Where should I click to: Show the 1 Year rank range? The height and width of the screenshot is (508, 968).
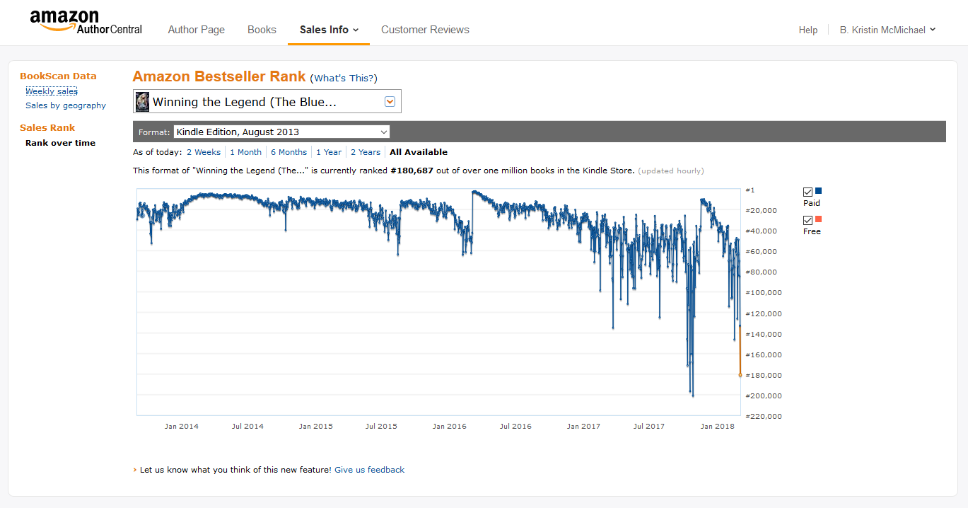coord(329,152)
